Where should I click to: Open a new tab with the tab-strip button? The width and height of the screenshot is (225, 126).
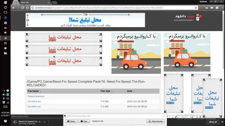tap(54, 2)
